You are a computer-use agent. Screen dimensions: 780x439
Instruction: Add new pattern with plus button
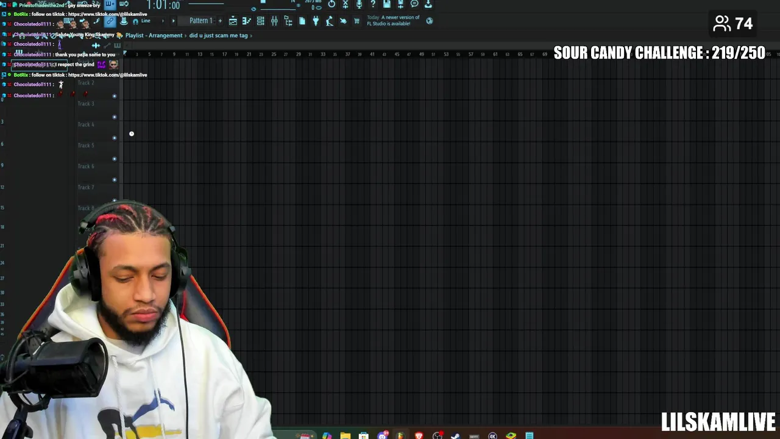(220, 21)
